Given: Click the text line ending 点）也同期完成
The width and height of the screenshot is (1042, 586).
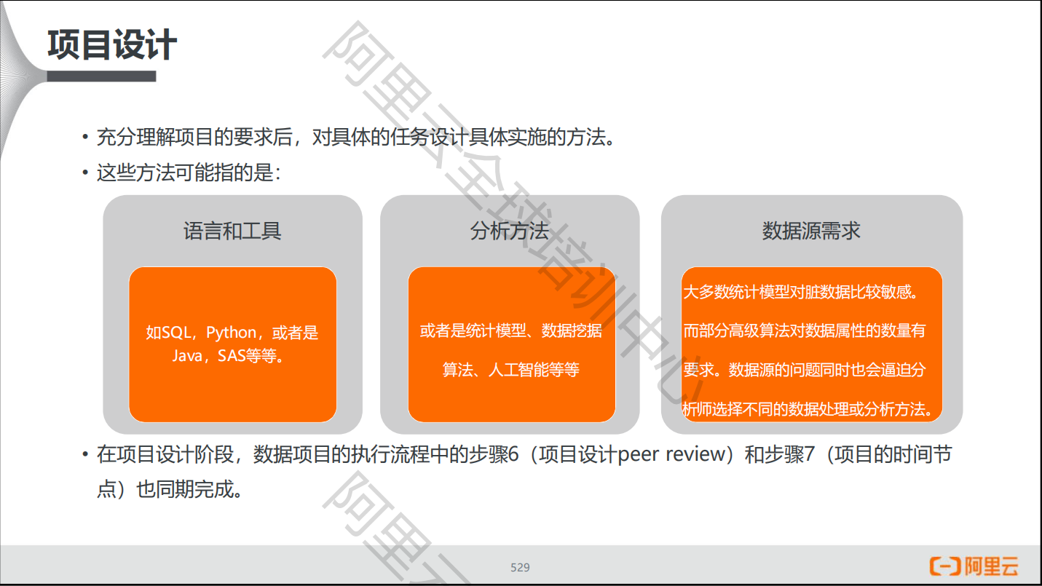Looking at the screenshot, I should pos(170,489).
